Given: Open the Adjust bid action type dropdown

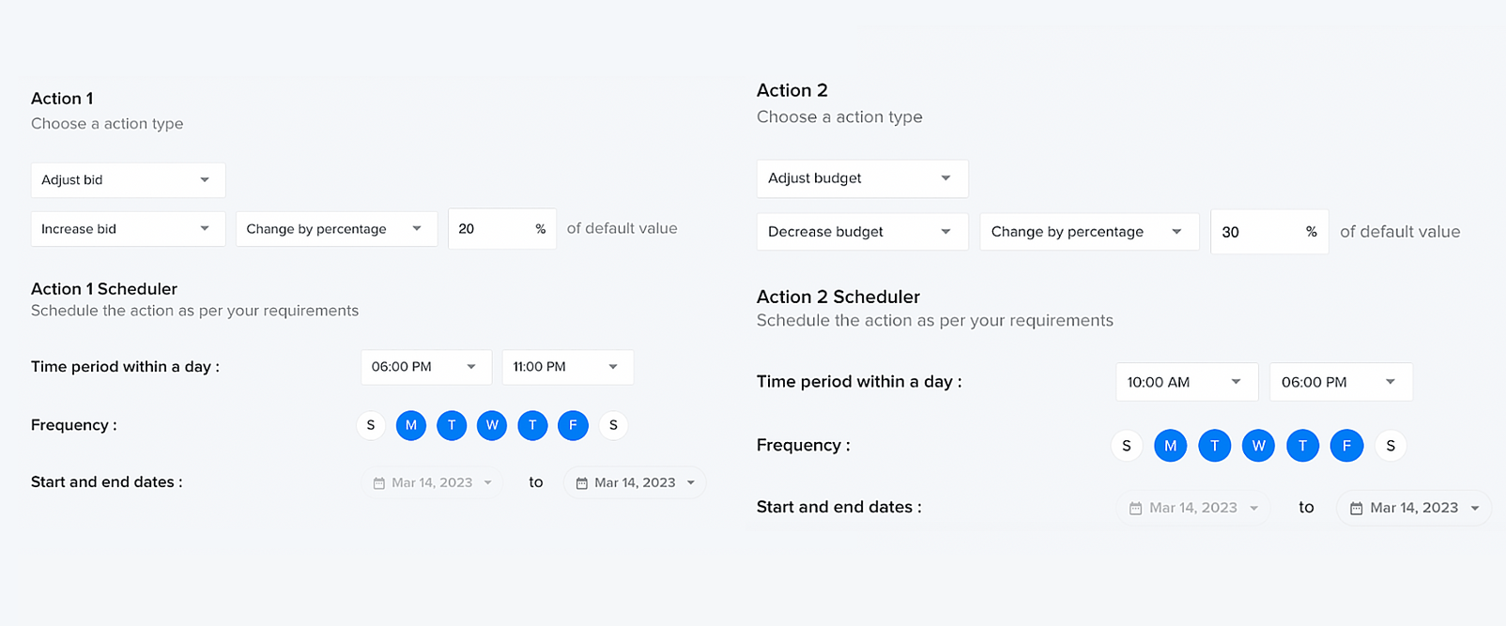Looking at the screenshot, I should (129, 180).
